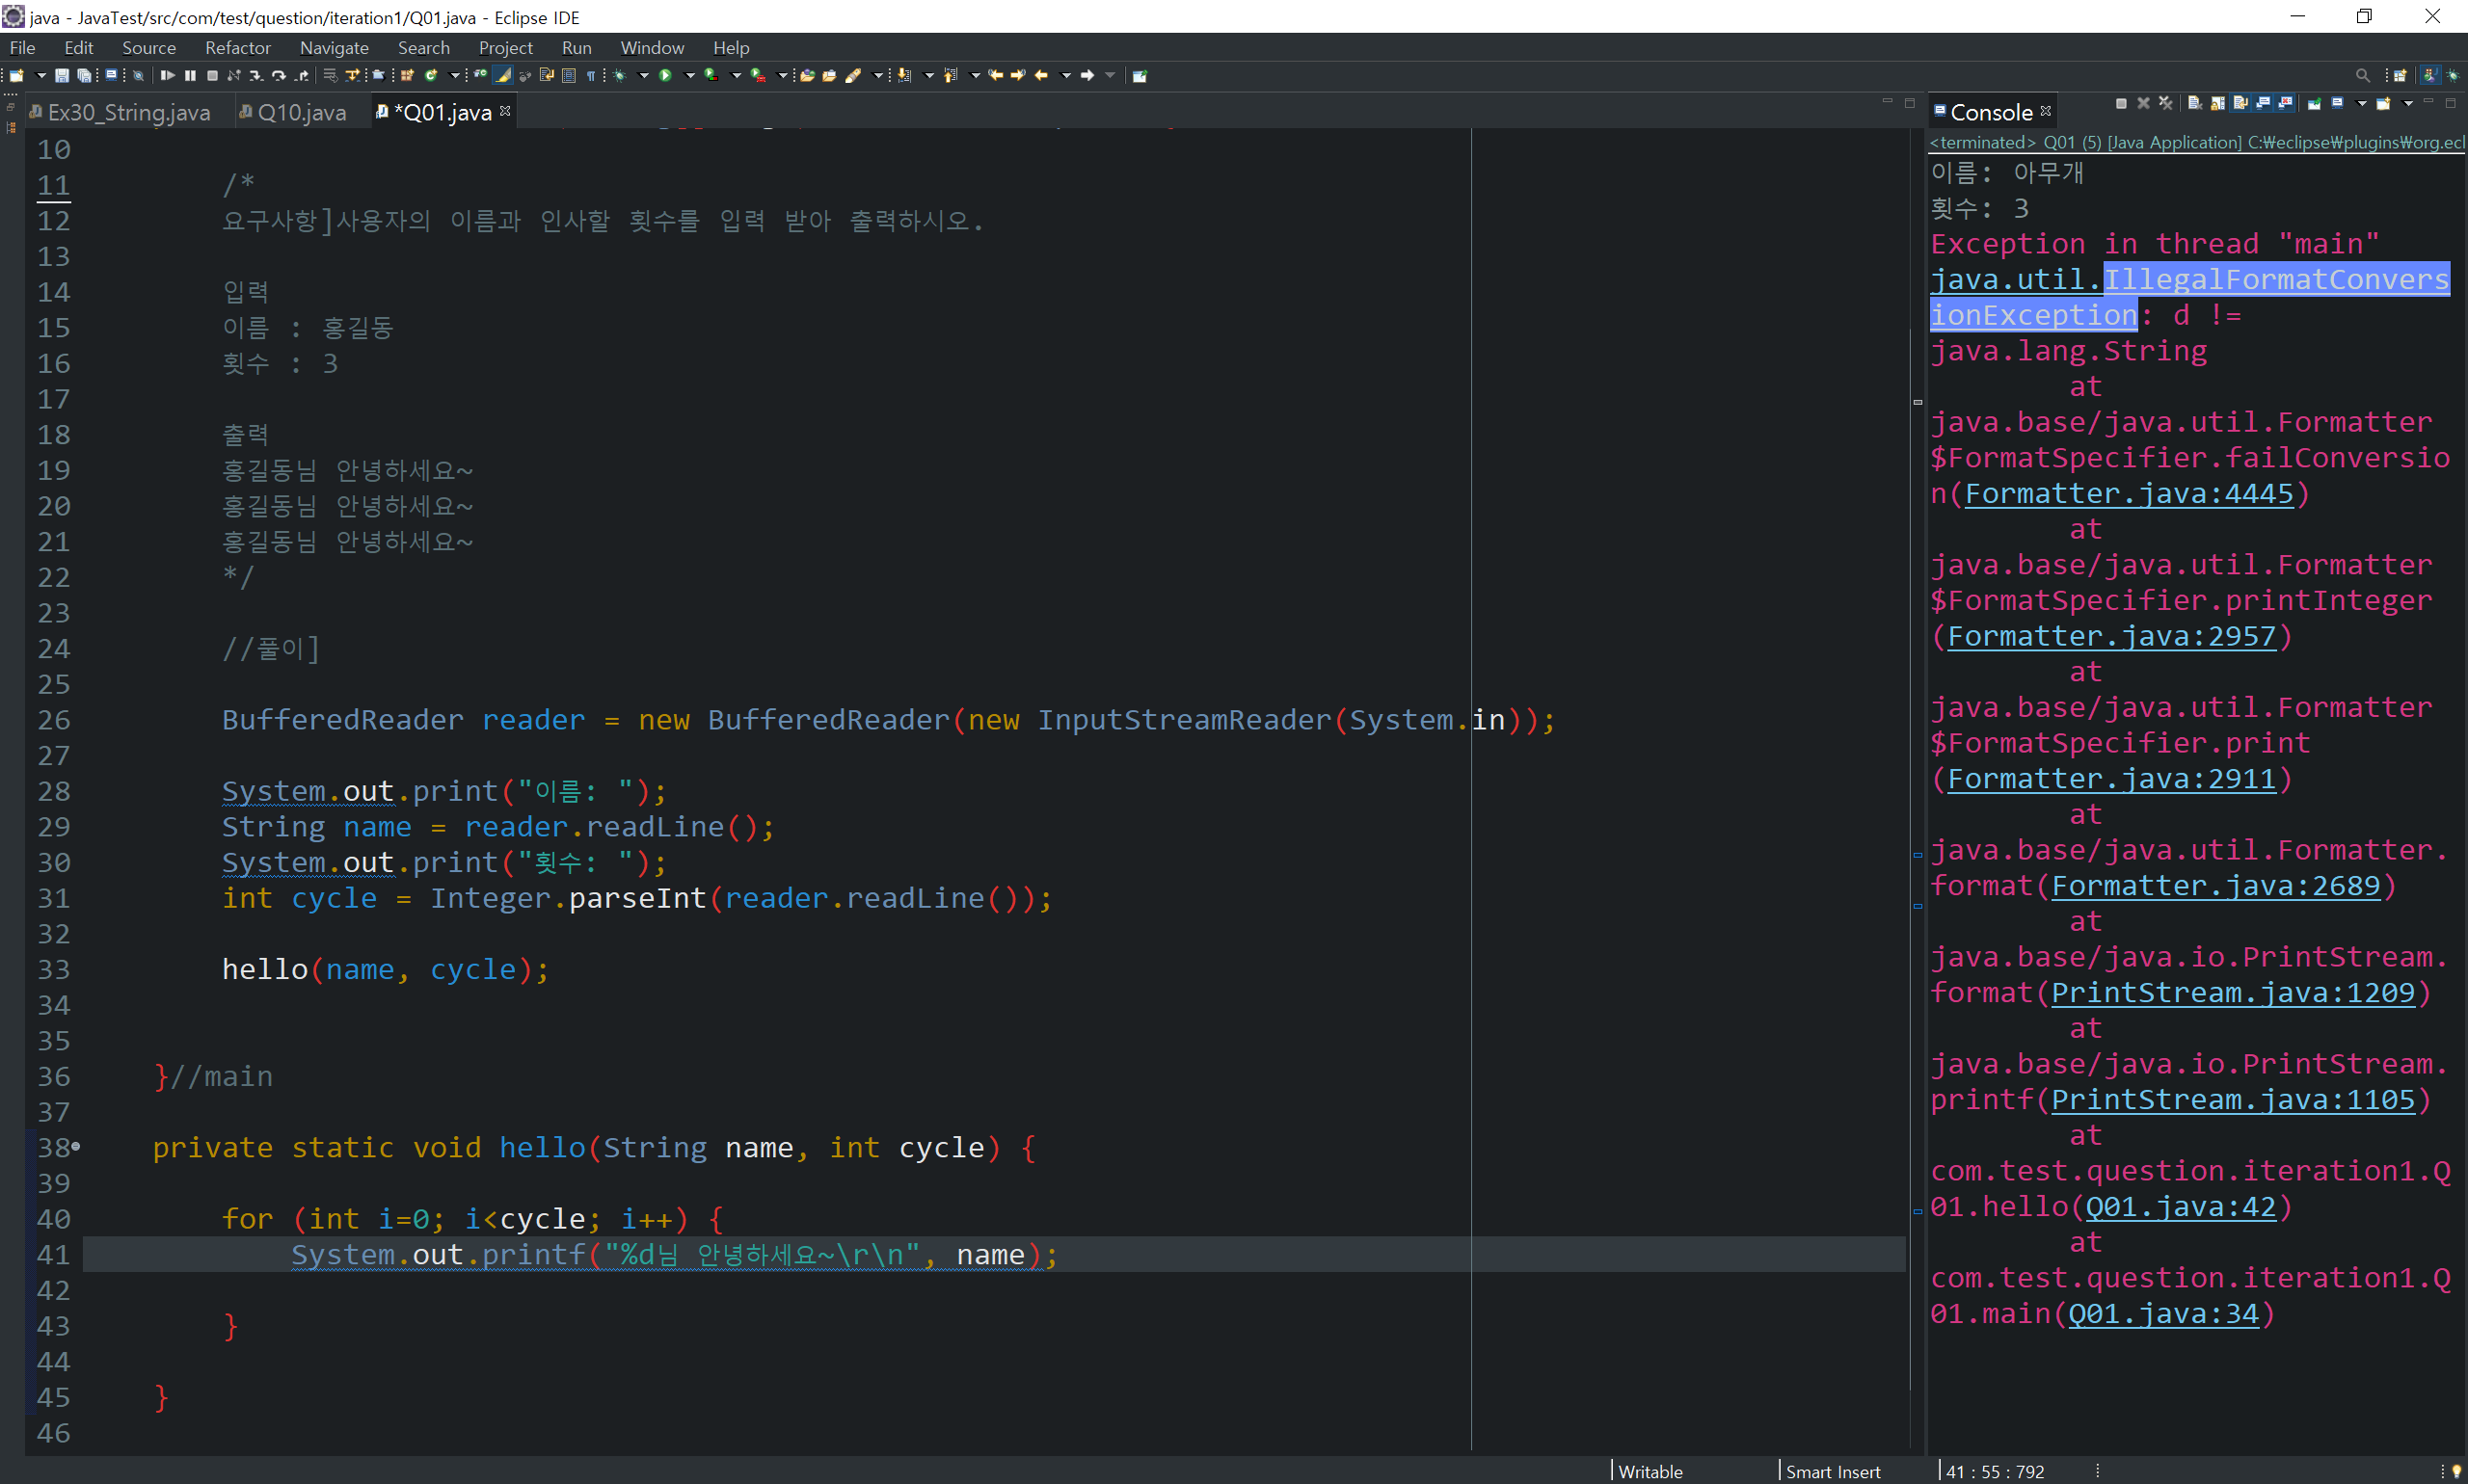Click the green Run button

coord(665,76)
